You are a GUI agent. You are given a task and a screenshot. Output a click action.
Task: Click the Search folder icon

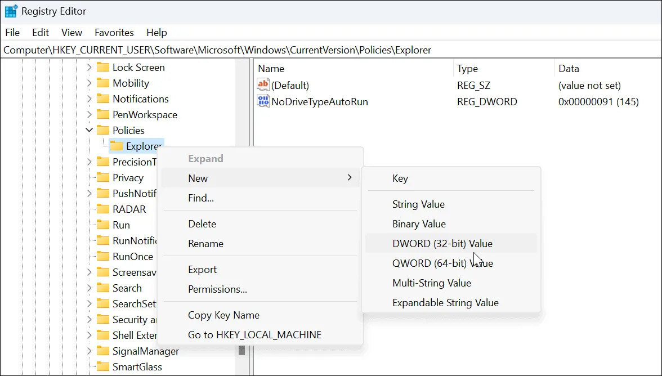tap(103, 288)
